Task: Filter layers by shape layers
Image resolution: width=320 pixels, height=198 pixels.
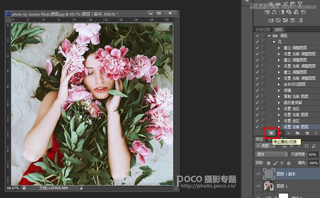Action: pos(306,146)
